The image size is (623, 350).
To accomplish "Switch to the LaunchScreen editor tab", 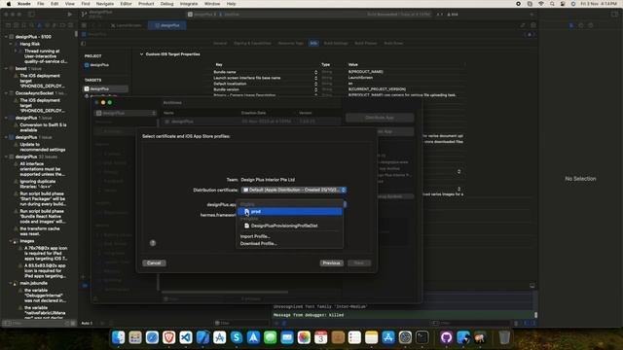I will tap(126, 25).
